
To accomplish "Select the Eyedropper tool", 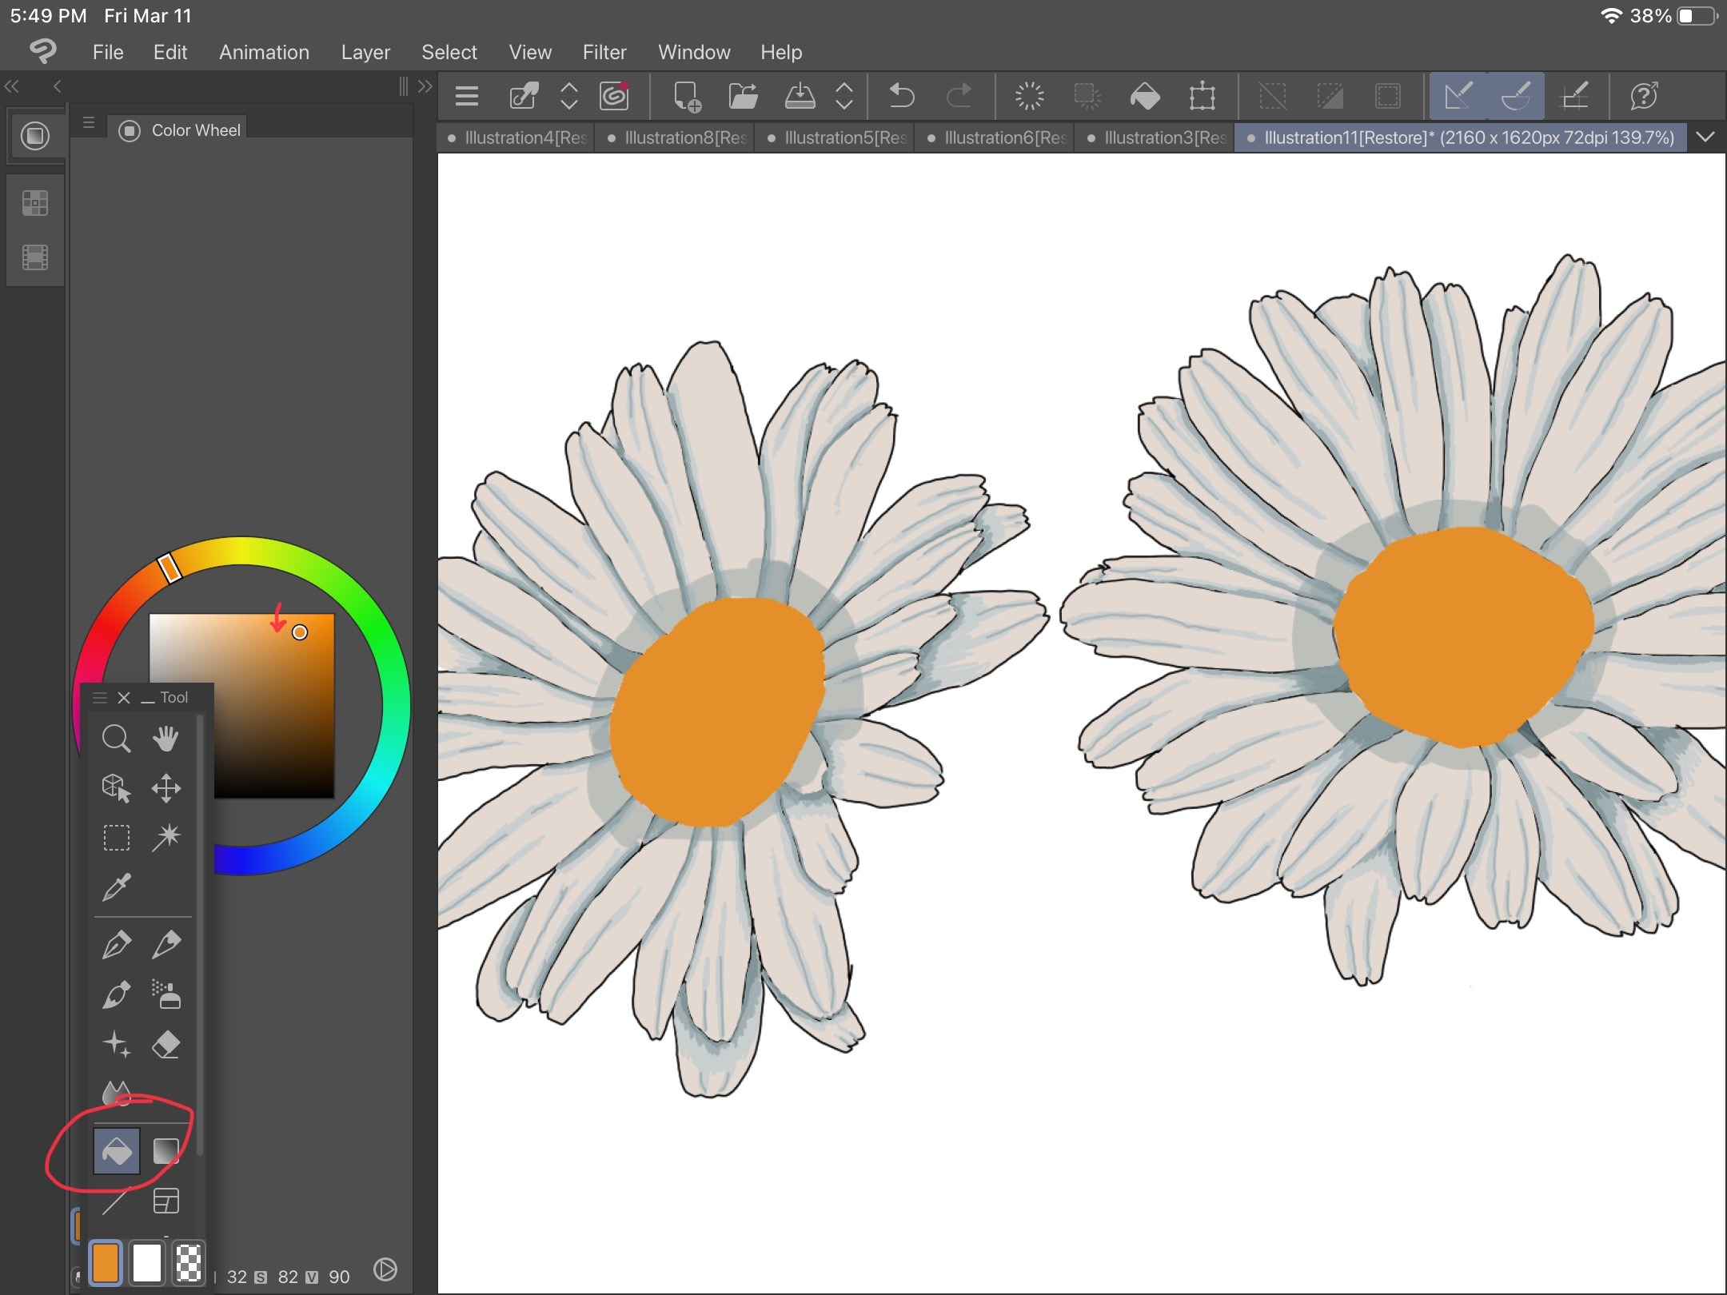I will [x=117, y=887].
